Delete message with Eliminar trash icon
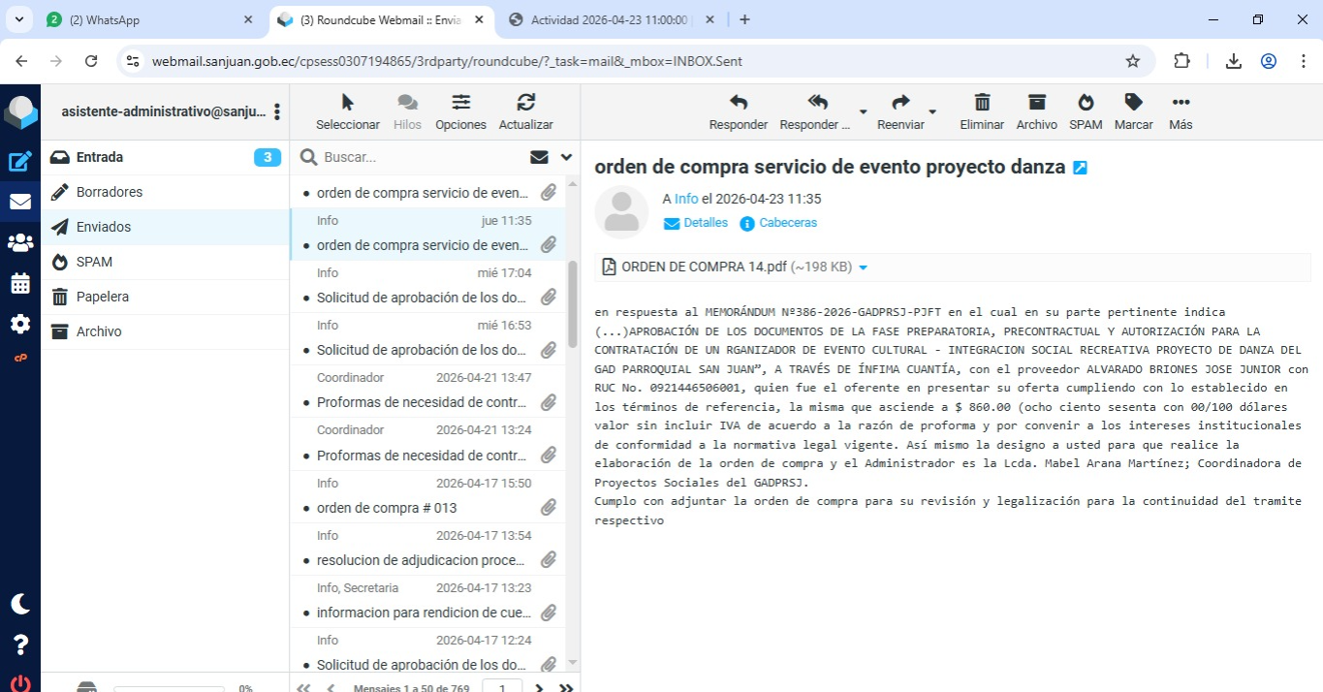 (982, 103)
